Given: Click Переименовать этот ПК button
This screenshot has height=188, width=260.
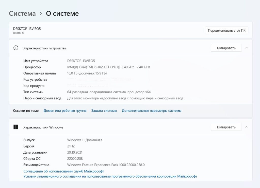Looking at the screenshot, I should click(227, 30).
